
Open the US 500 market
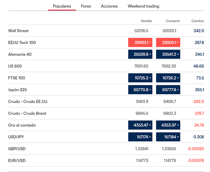pyautogui.click(x=15, y=66)
